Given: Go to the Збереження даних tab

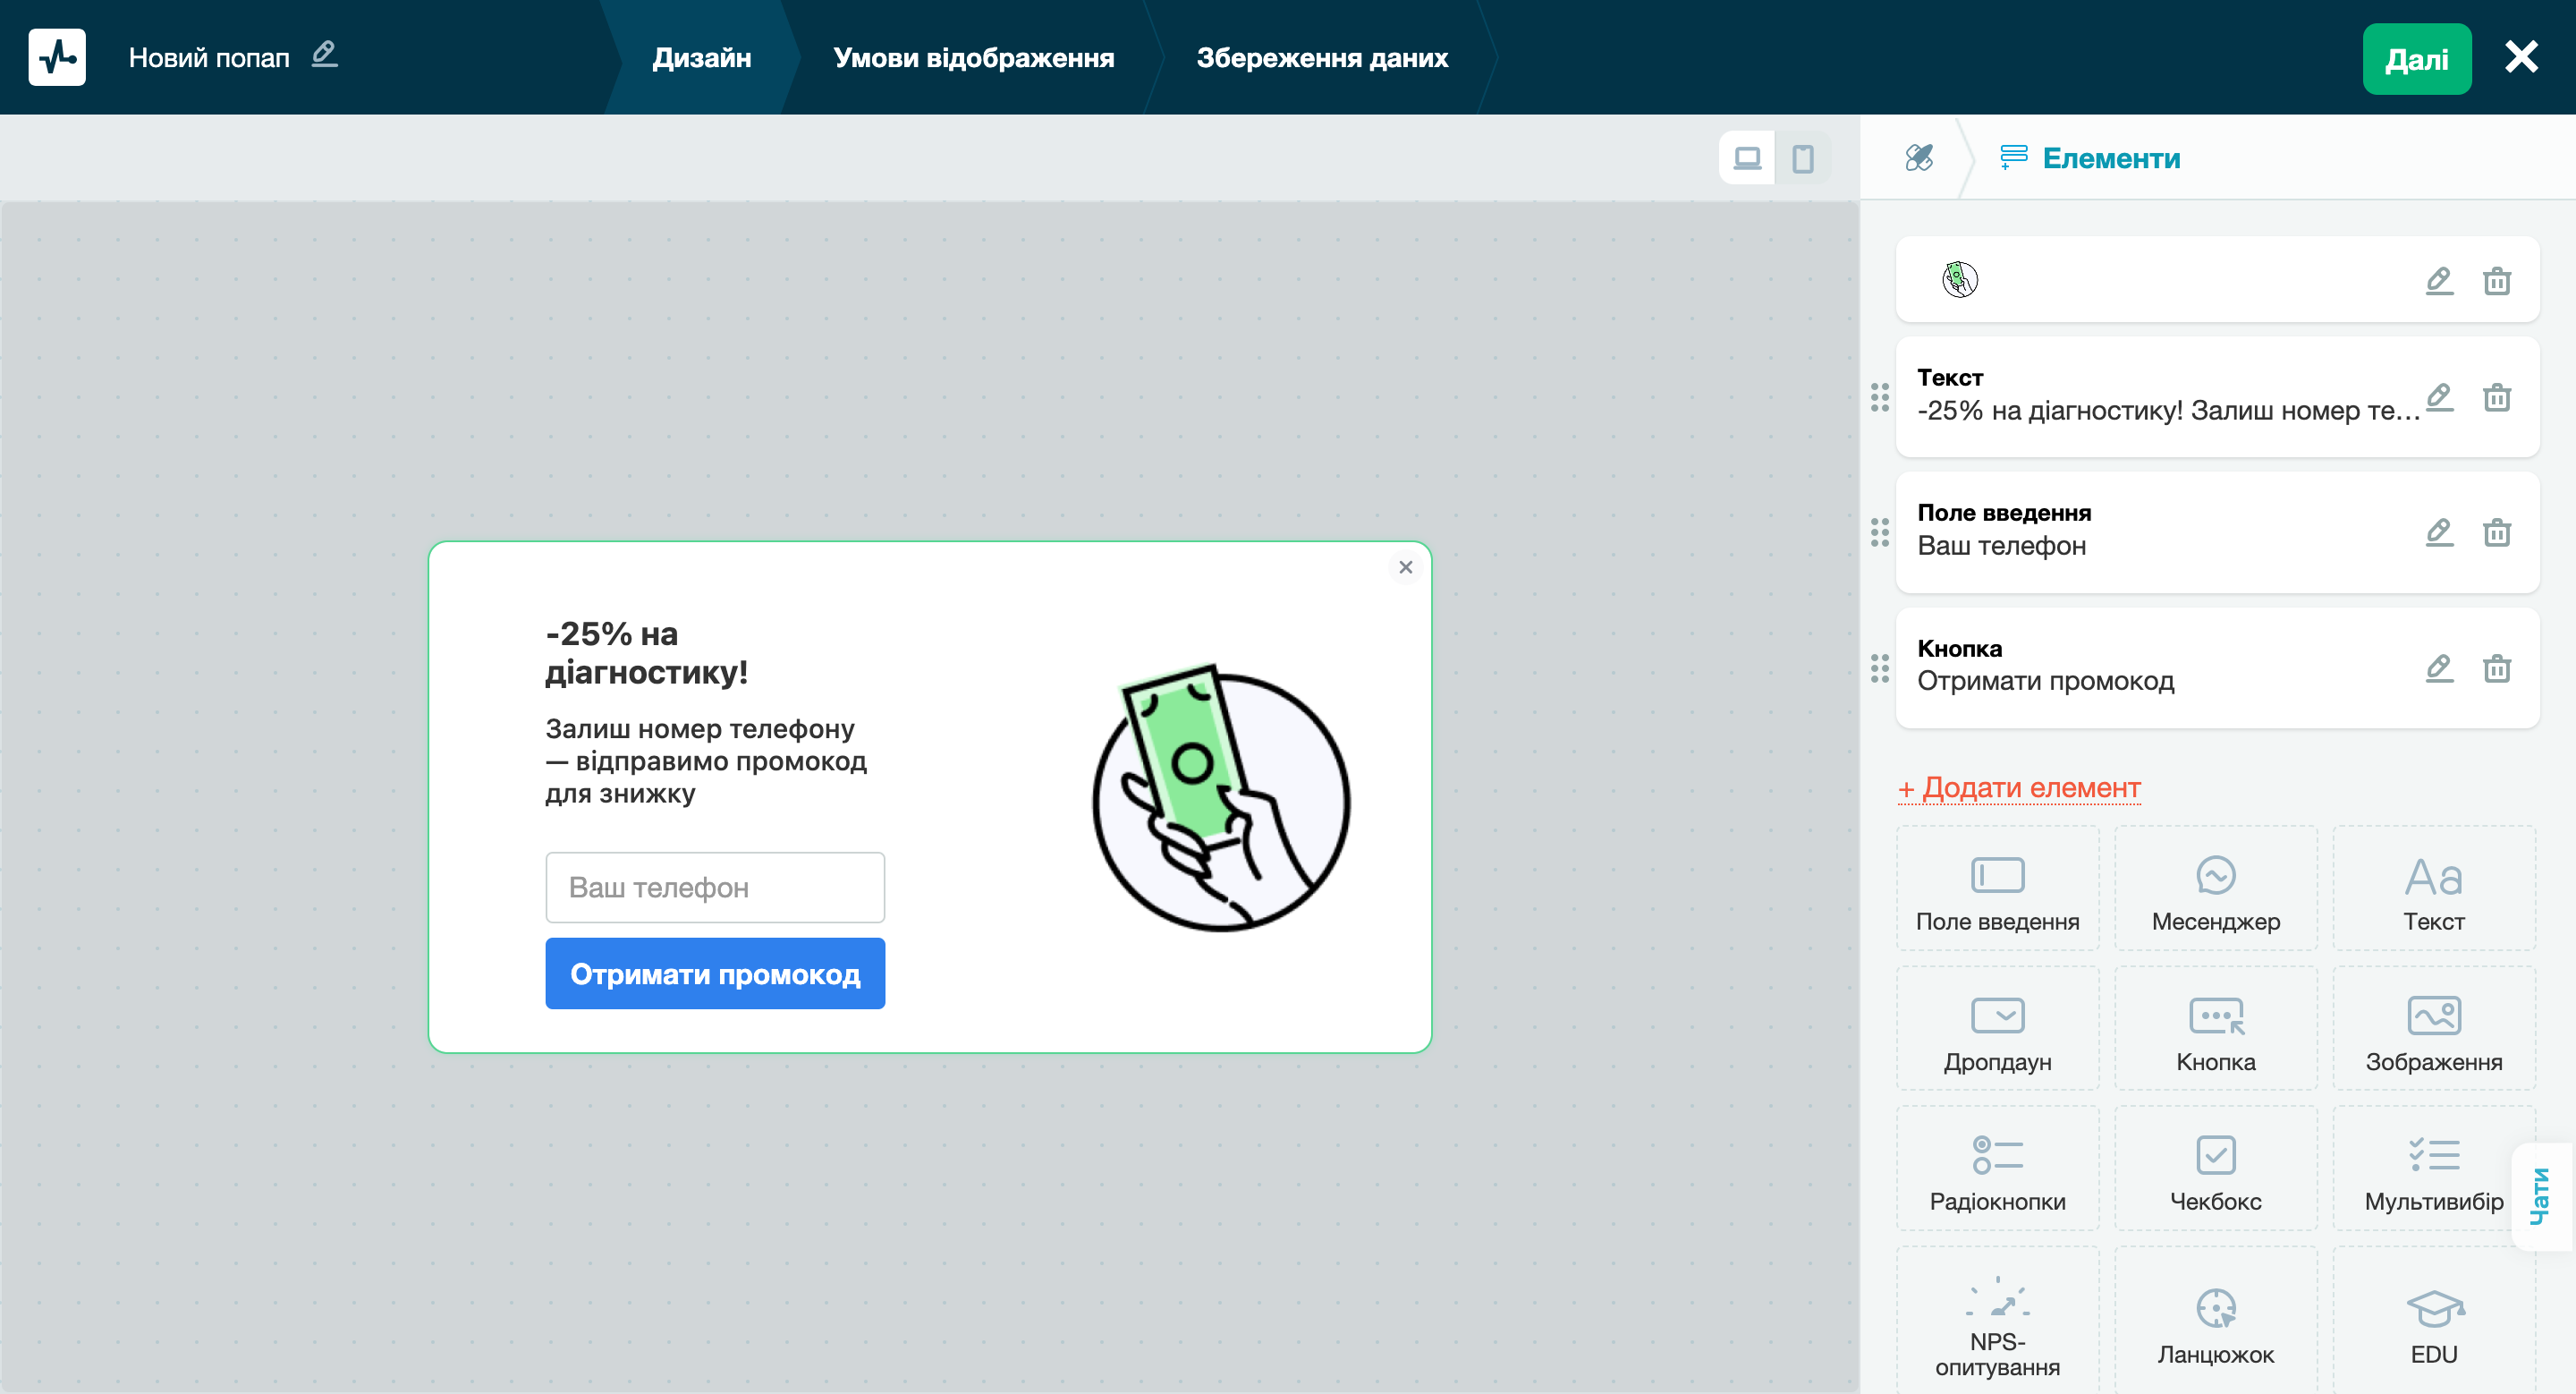Looking at the screenshot, I should pos(1321,58).
